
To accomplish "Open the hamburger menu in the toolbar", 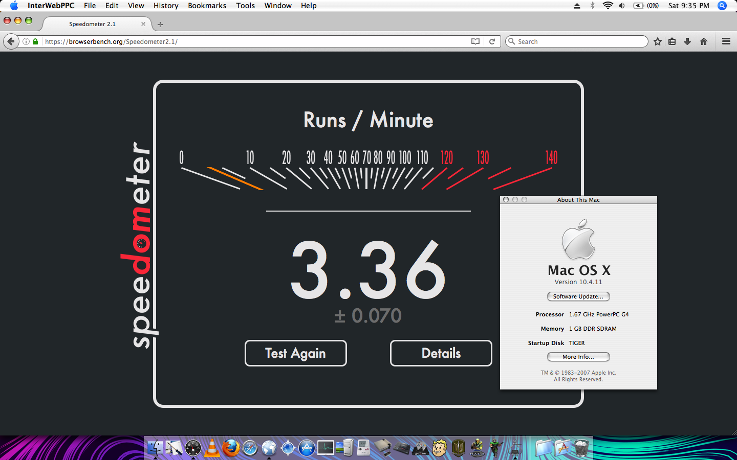I will (726, 41).
